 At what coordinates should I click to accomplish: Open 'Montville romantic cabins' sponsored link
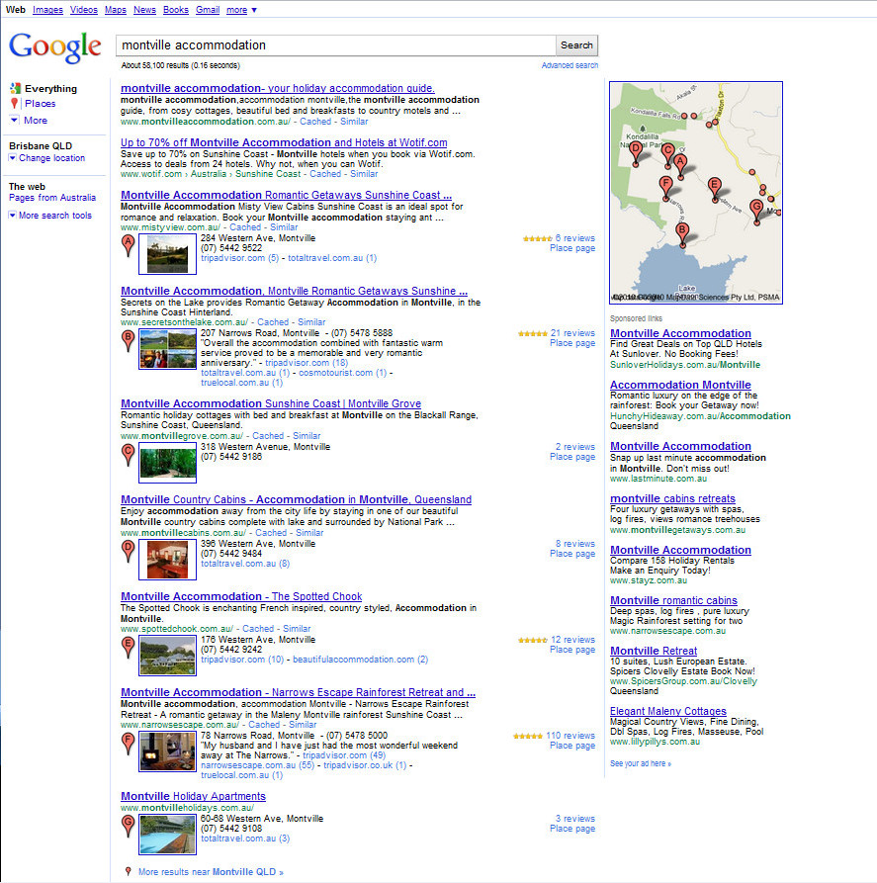[673, 600]
